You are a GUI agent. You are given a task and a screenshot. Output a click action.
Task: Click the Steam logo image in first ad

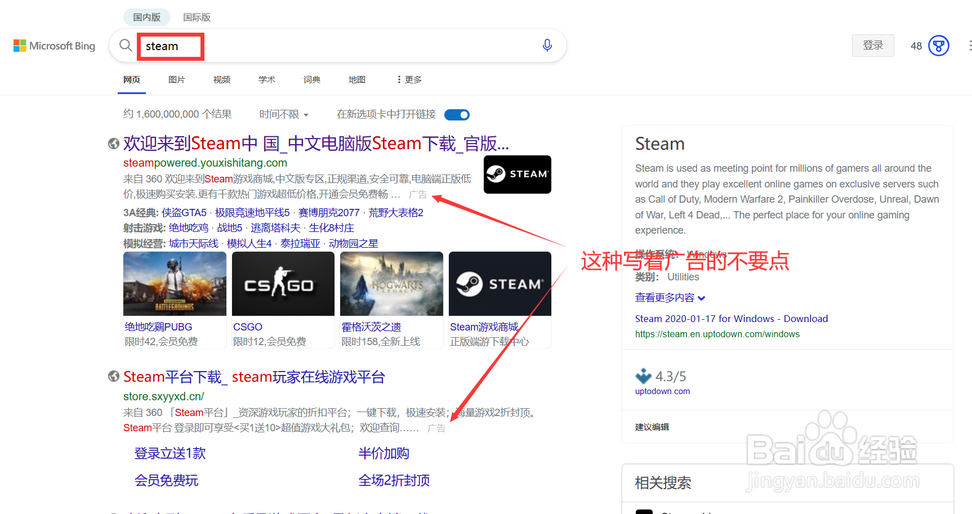point(518,175)
